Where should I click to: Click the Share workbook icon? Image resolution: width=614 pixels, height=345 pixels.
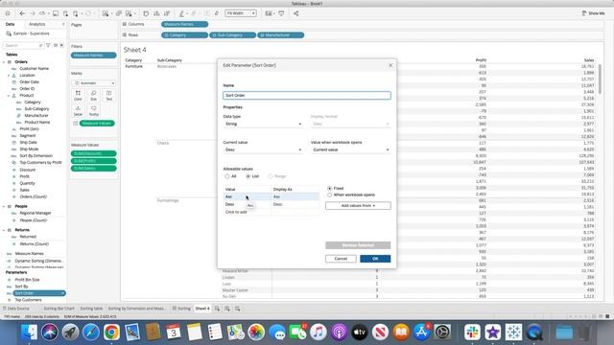[x=296, y=13]
